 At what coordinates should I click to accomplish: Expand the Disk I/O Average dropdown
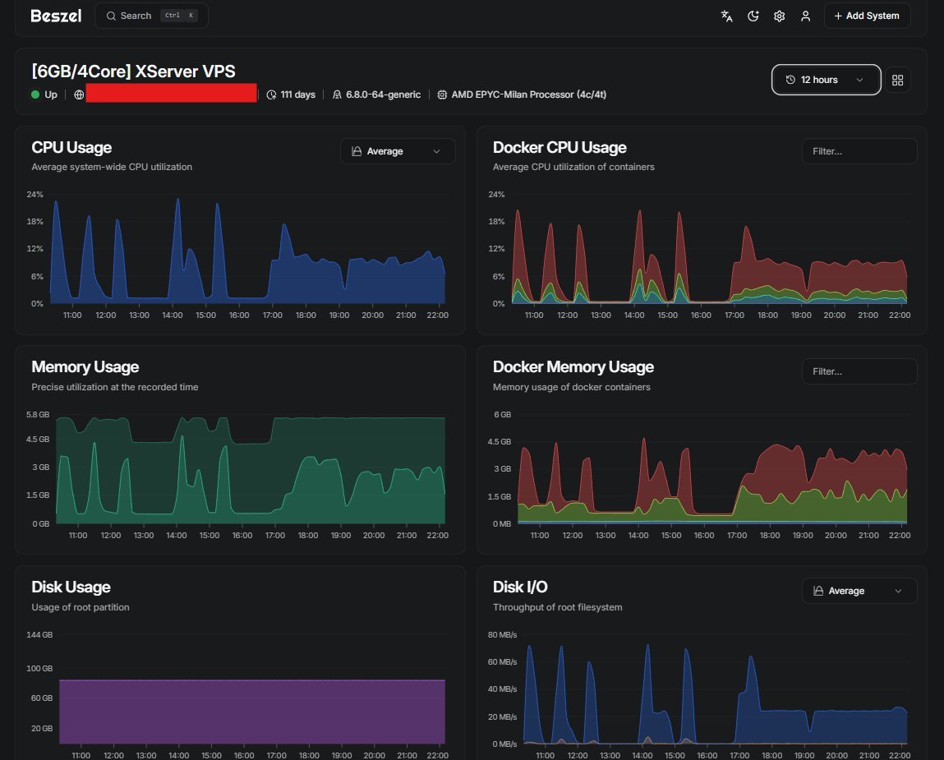point(859,591)
